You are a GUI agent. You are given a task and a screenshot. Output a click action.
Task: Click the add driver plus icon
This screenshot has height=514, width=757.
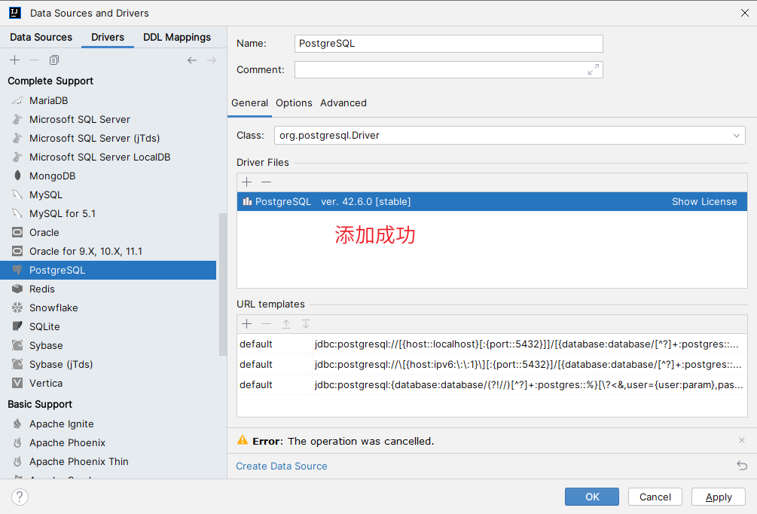pyautogui.click(x=14, y=60)
